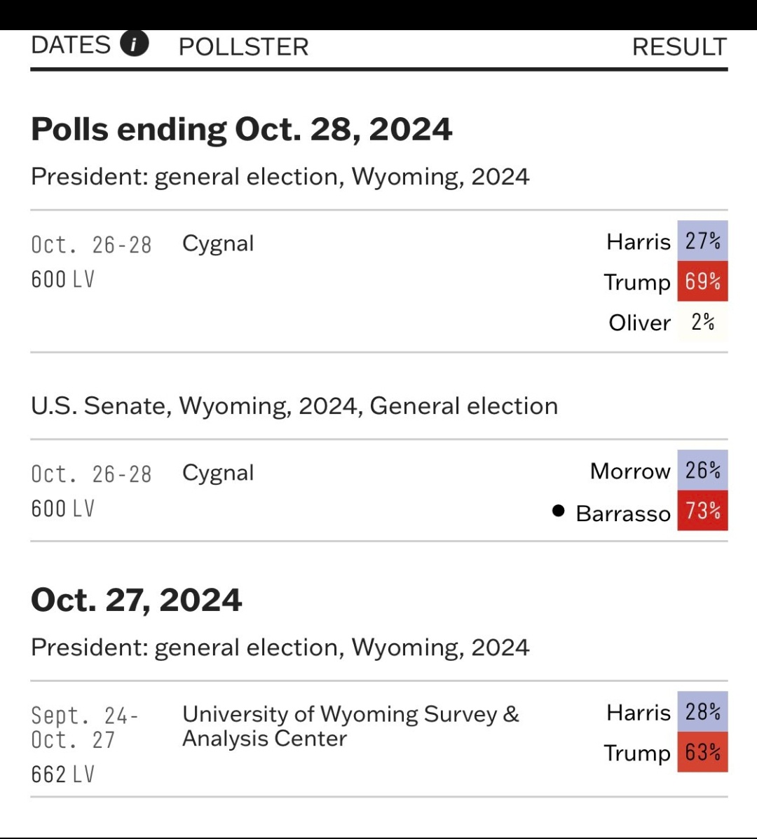Select the POLLSTER column header
Screen dimensions: 757x839
point(243,47)
